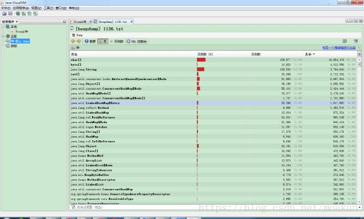Click the back arrow in heap dump toolbar
The width and height of the screenshot is (364, 219).
(73, 41)
